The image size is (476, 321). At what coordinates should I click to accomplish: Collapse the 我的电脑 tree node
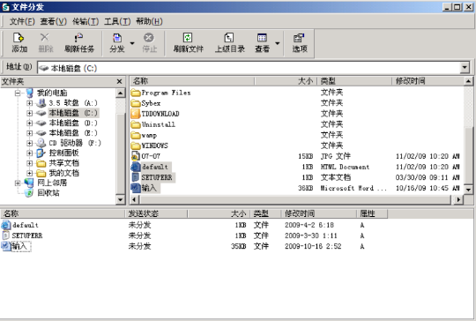[x=18, y=93]
